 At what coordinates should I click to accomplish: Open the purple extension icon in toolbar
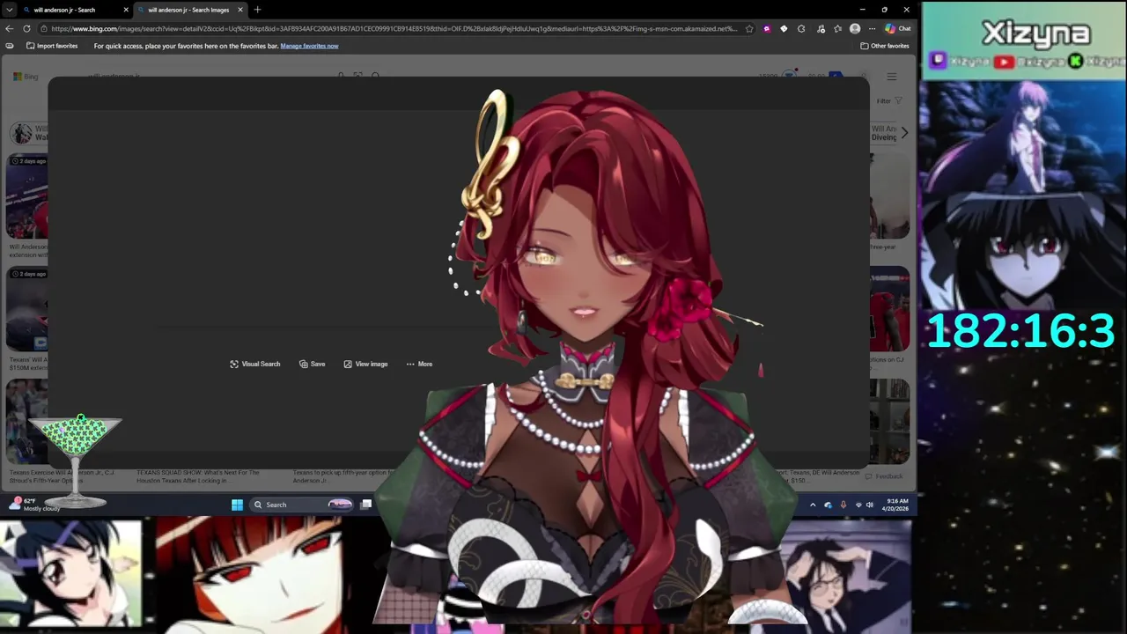pos(767,28)
